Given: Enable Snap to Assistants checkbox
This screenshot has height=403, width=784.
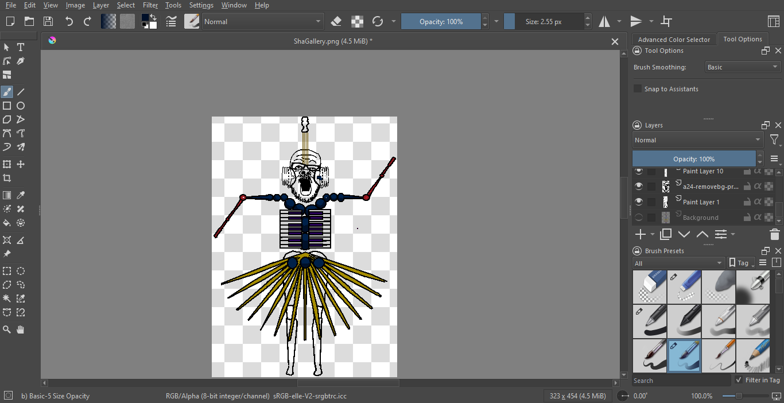Looking at the screenshot, I should click(x=638, y=89).
